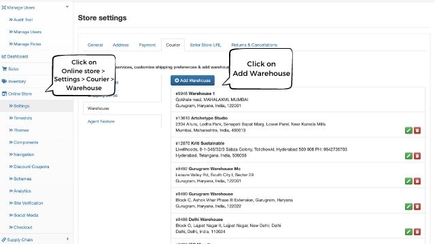Open the Agent Feature section
This screenshot has width=435, height=244.
point(101,121)
